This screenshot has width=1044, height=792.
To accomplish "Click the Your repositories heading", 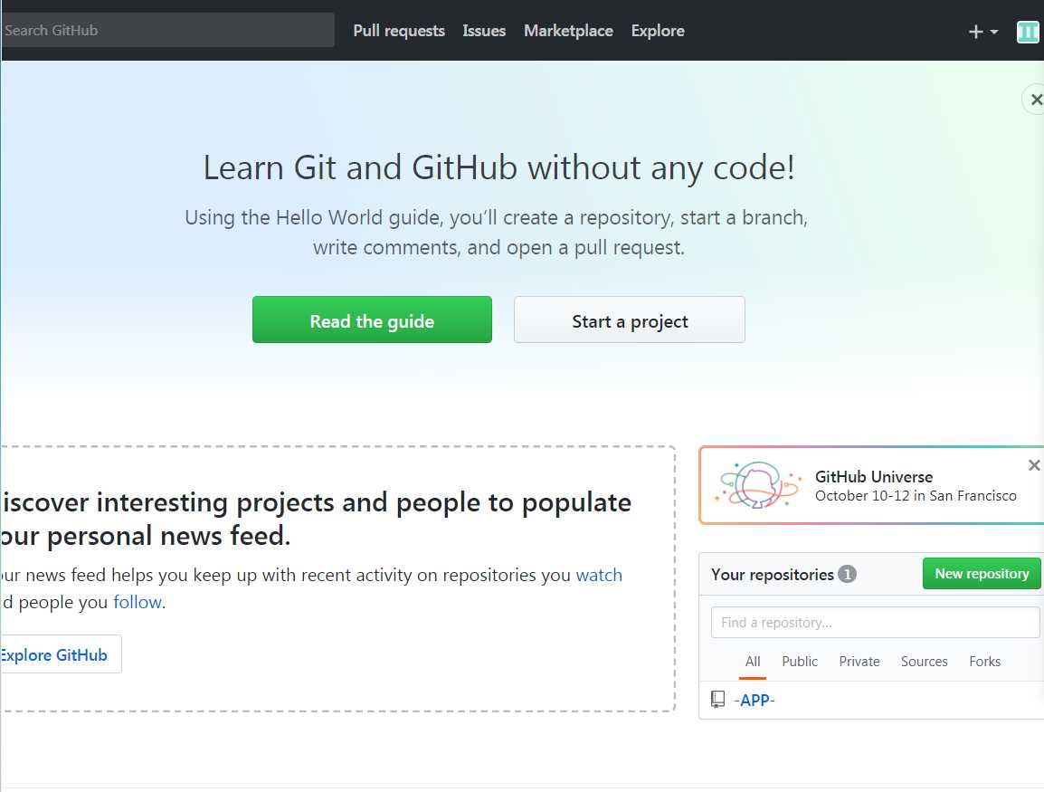I will [x=773, y=574].
